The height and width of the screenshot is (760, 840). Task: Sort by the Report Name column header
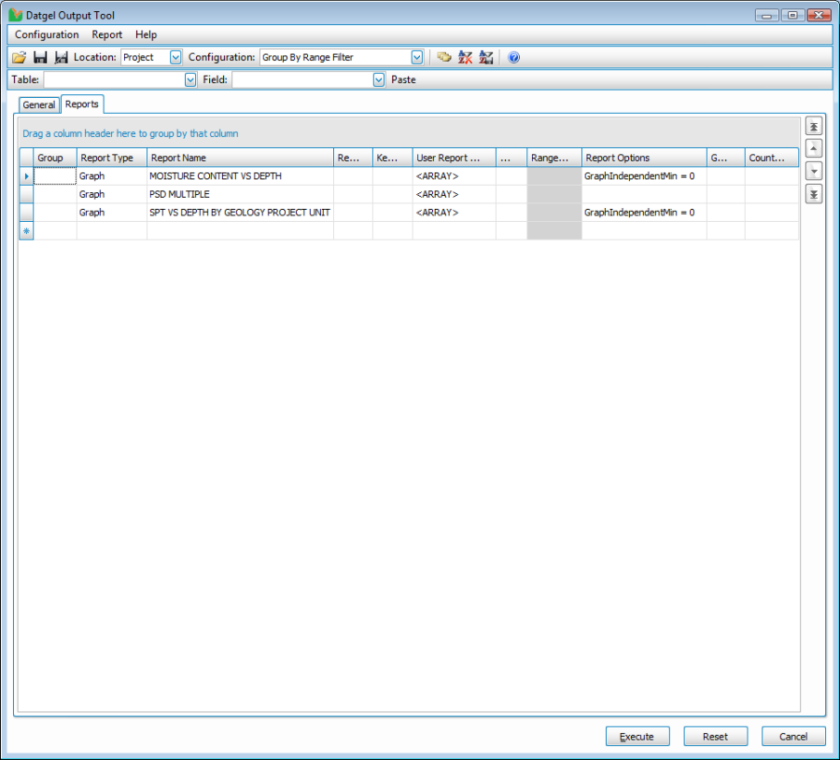pos(240,158)
